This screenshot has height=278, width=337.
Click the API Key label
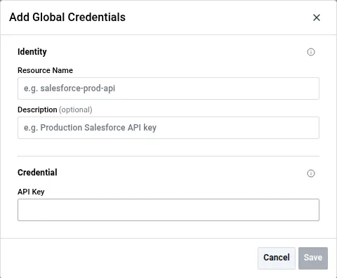(31, 192)
